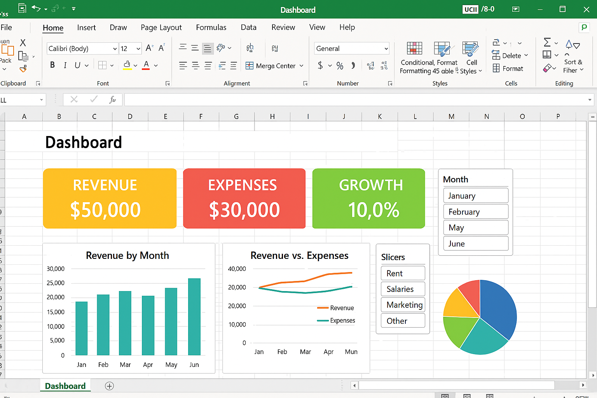Click the AutoSum sigma icon

(547, 42)
